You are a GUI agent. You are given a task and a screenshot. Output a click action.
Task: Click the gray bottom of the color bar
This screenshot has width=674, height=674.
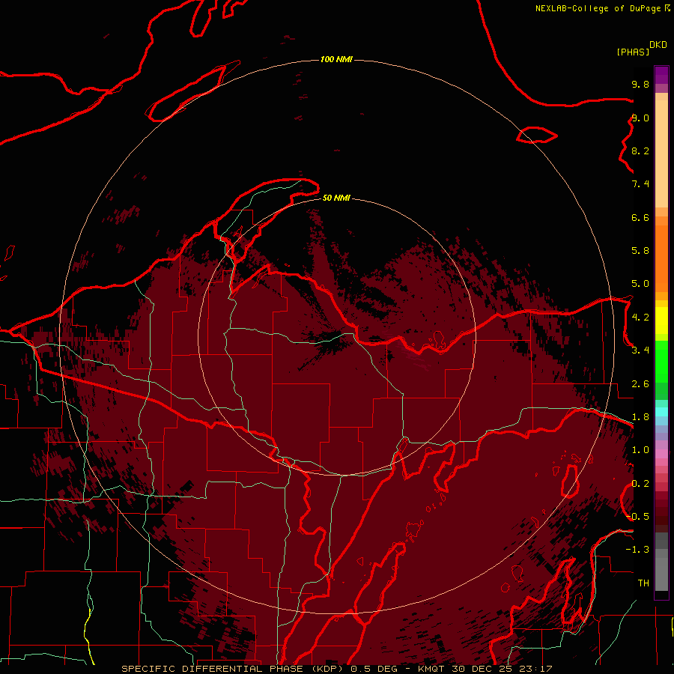661,562
